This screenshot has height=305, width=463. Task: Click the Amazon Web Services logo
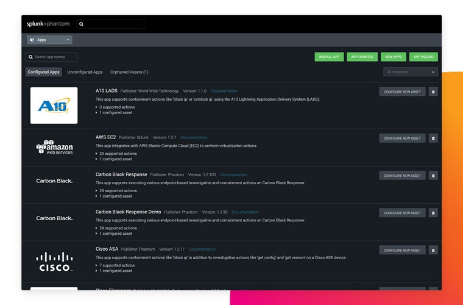pos(55,147)
